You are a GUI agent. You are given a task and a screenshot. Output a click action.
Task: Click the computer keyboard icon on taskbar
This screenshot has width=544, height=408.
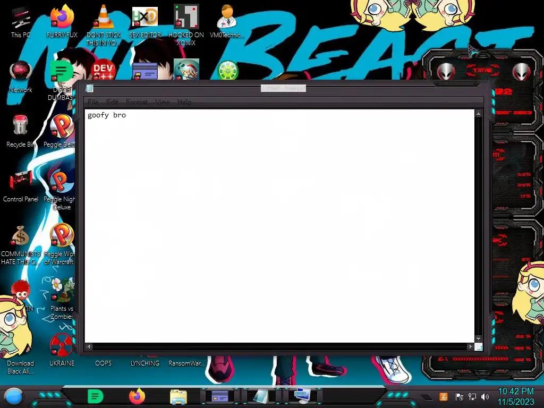pyautogui.click(x=302, y=396)
